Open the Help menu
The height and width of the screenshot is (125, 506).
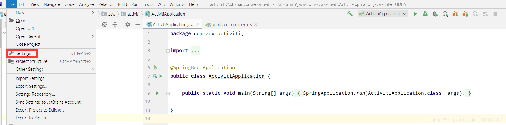(x=194, y=4)
